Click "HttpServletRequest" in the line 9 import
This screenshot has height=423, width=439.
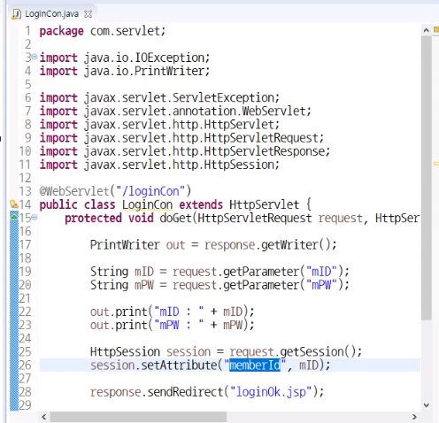(262, 138)
